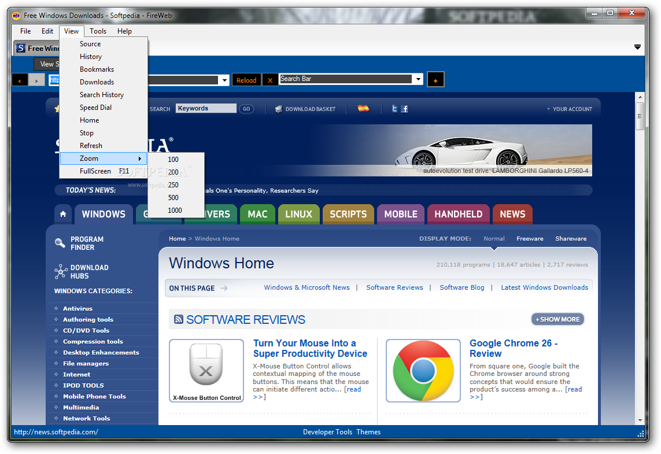Viewport: 661px width, 454px height.
Task: Choose Bookmarks in View menu
Action: pyautogui.click(x=104, y=69)
